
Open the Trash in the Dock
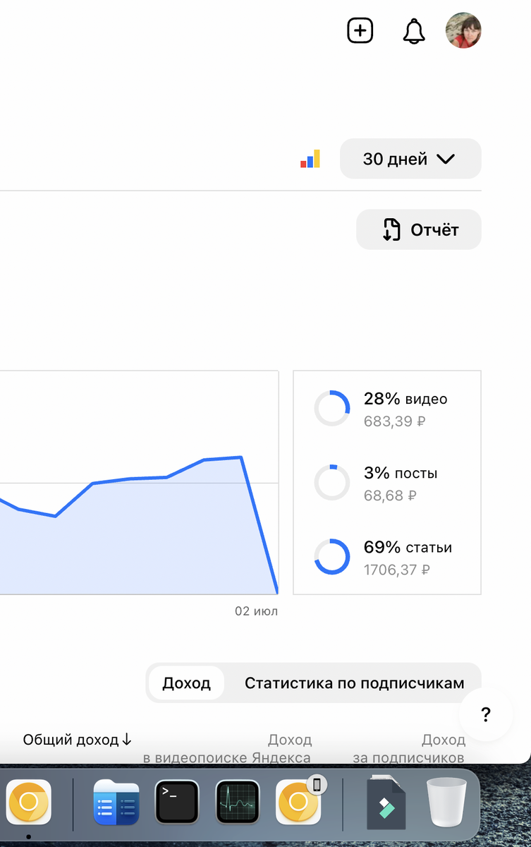(446, 803)
